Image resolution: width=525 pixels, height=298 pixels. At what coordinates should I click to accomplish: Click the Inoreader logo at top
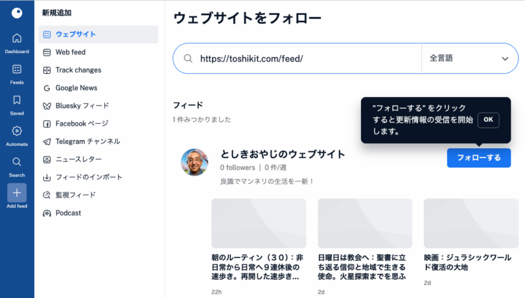(x=17, y=13)
